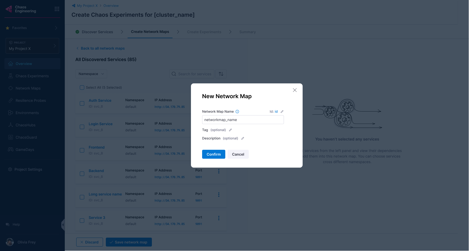Close the New Network Map dialog

click(295, 90)
